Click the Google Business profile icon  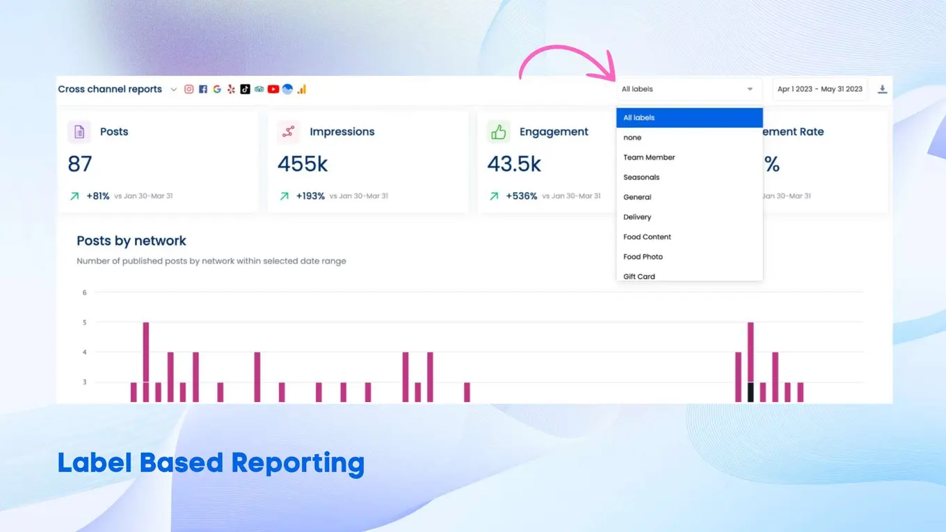click(x=217, y=89)
